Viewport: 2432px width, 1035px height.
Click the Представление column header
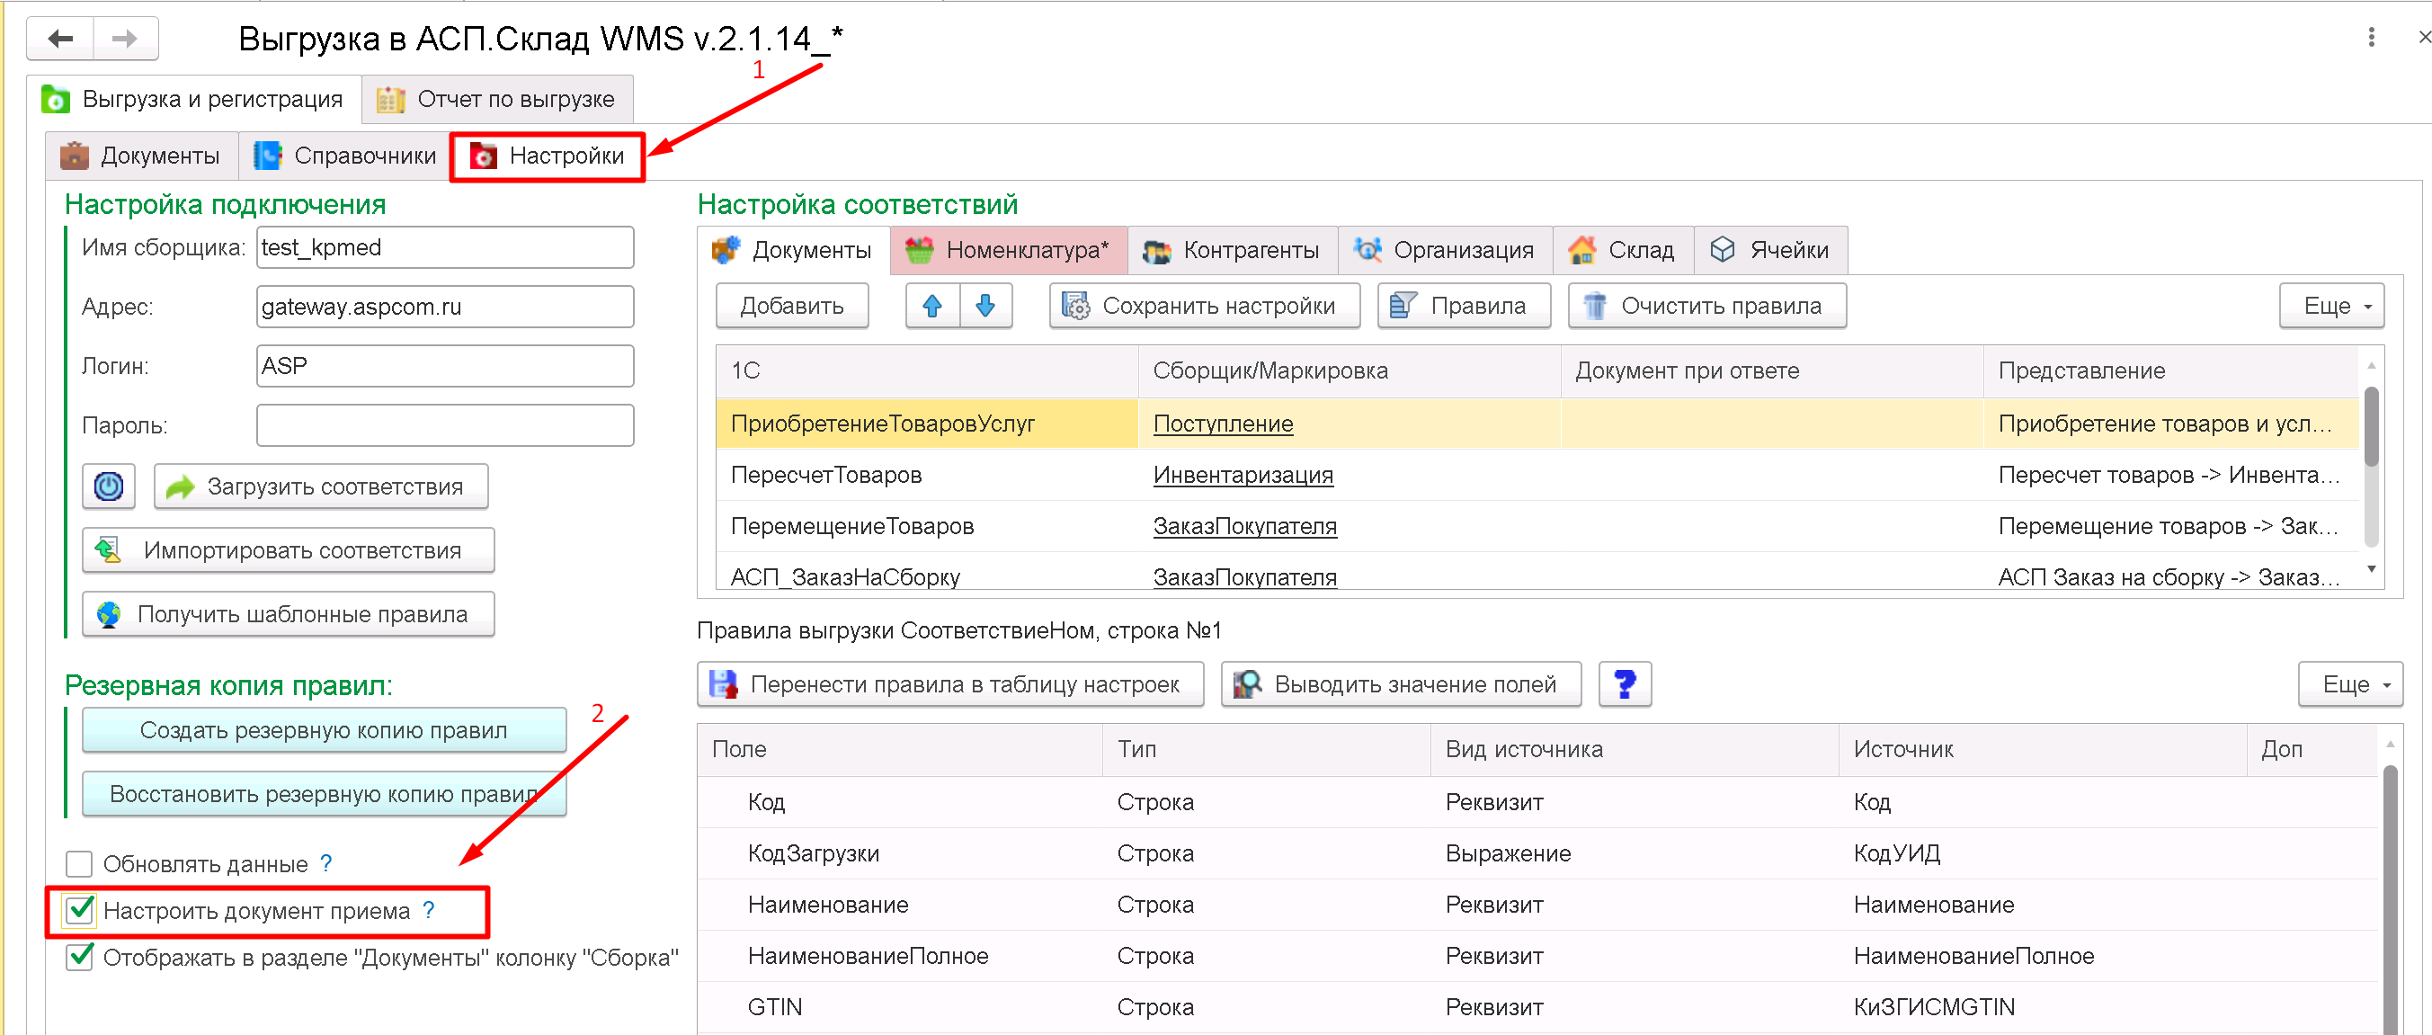2170,371
